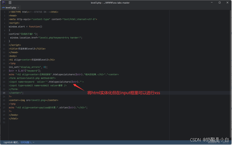Image resolution: width=232 pixels, height=145 pixels.
Task: Click the closing </script> tag line
Action: [15, 45]
